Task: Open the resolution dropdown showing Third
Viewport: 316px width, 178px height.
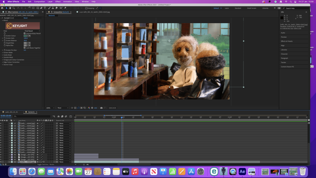Action: click(x=63, y=108)
